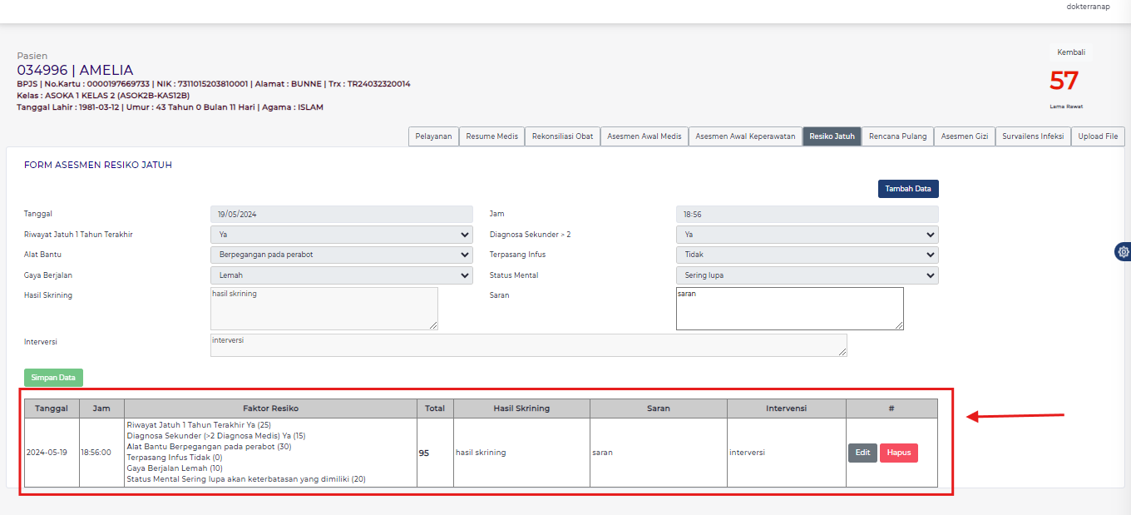Open the Resume Medis tab
The height and width of the screenshot is (515, 1131).
tap(491, 136)
